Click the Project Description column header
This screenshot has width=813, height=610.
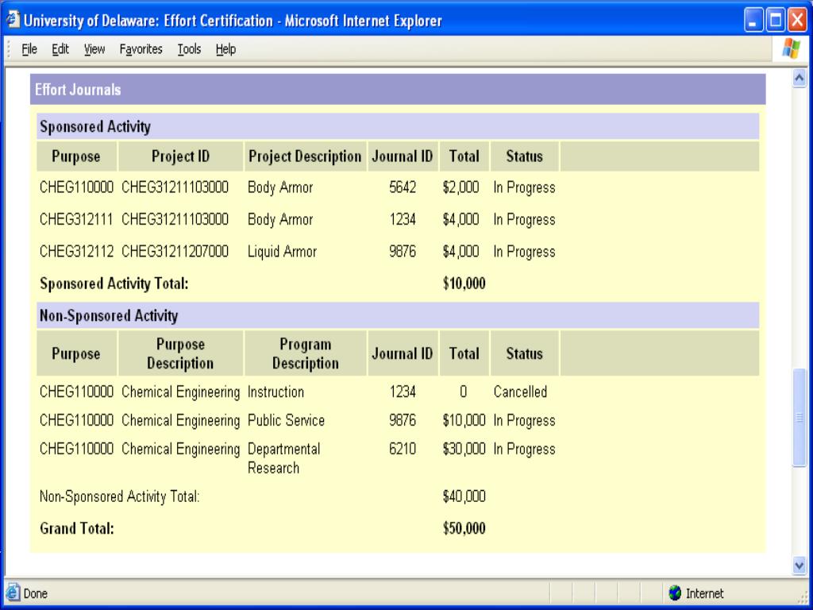tap(305, 156)
